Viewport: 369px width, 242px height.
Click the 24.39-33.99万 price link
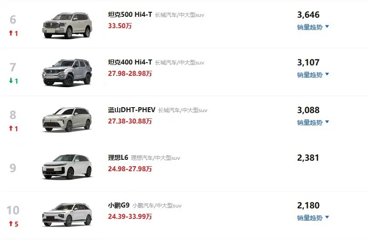click(x=130, y=216)
